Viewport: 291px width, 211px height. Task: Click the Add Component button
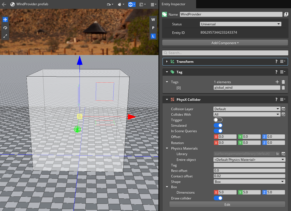tap(225, 43)
